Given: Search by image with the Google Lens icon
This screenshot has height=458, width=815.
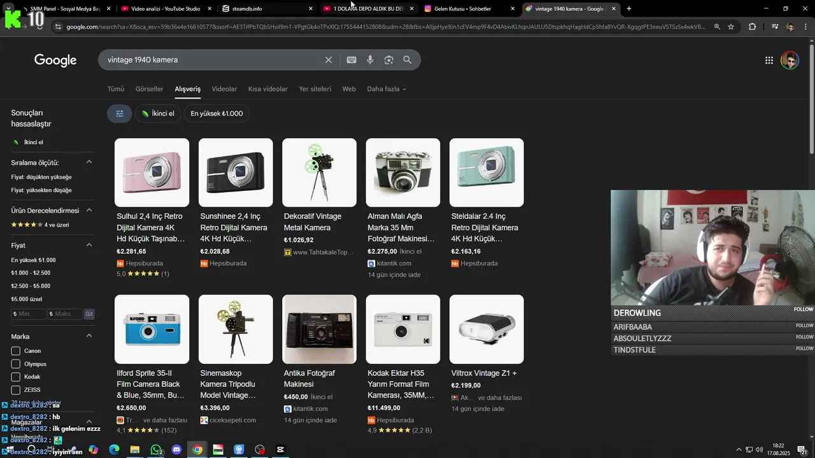Looking at the screenshot, I should (x=388, y=60).
